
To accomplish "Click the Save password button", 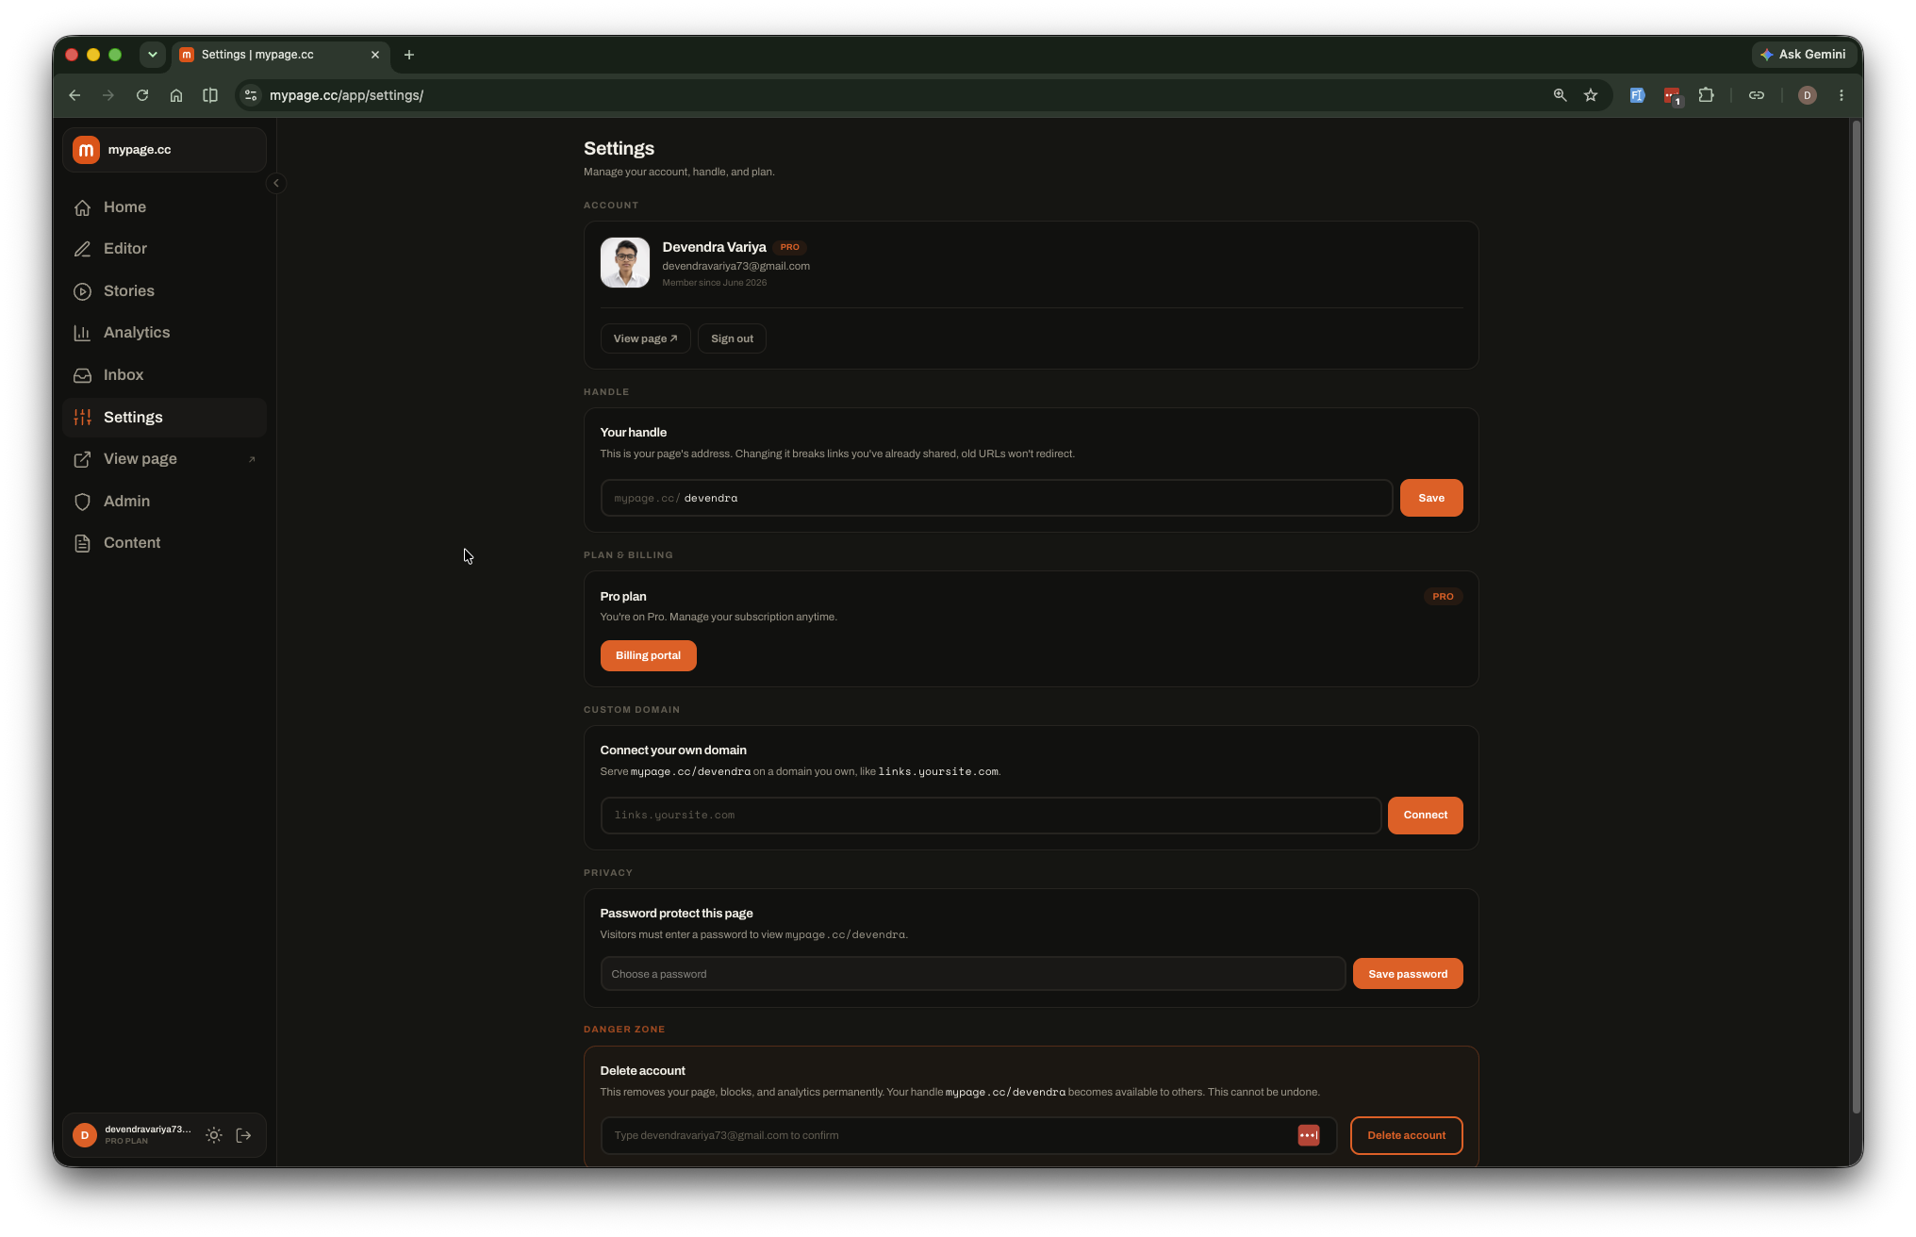I will 1408,974.
